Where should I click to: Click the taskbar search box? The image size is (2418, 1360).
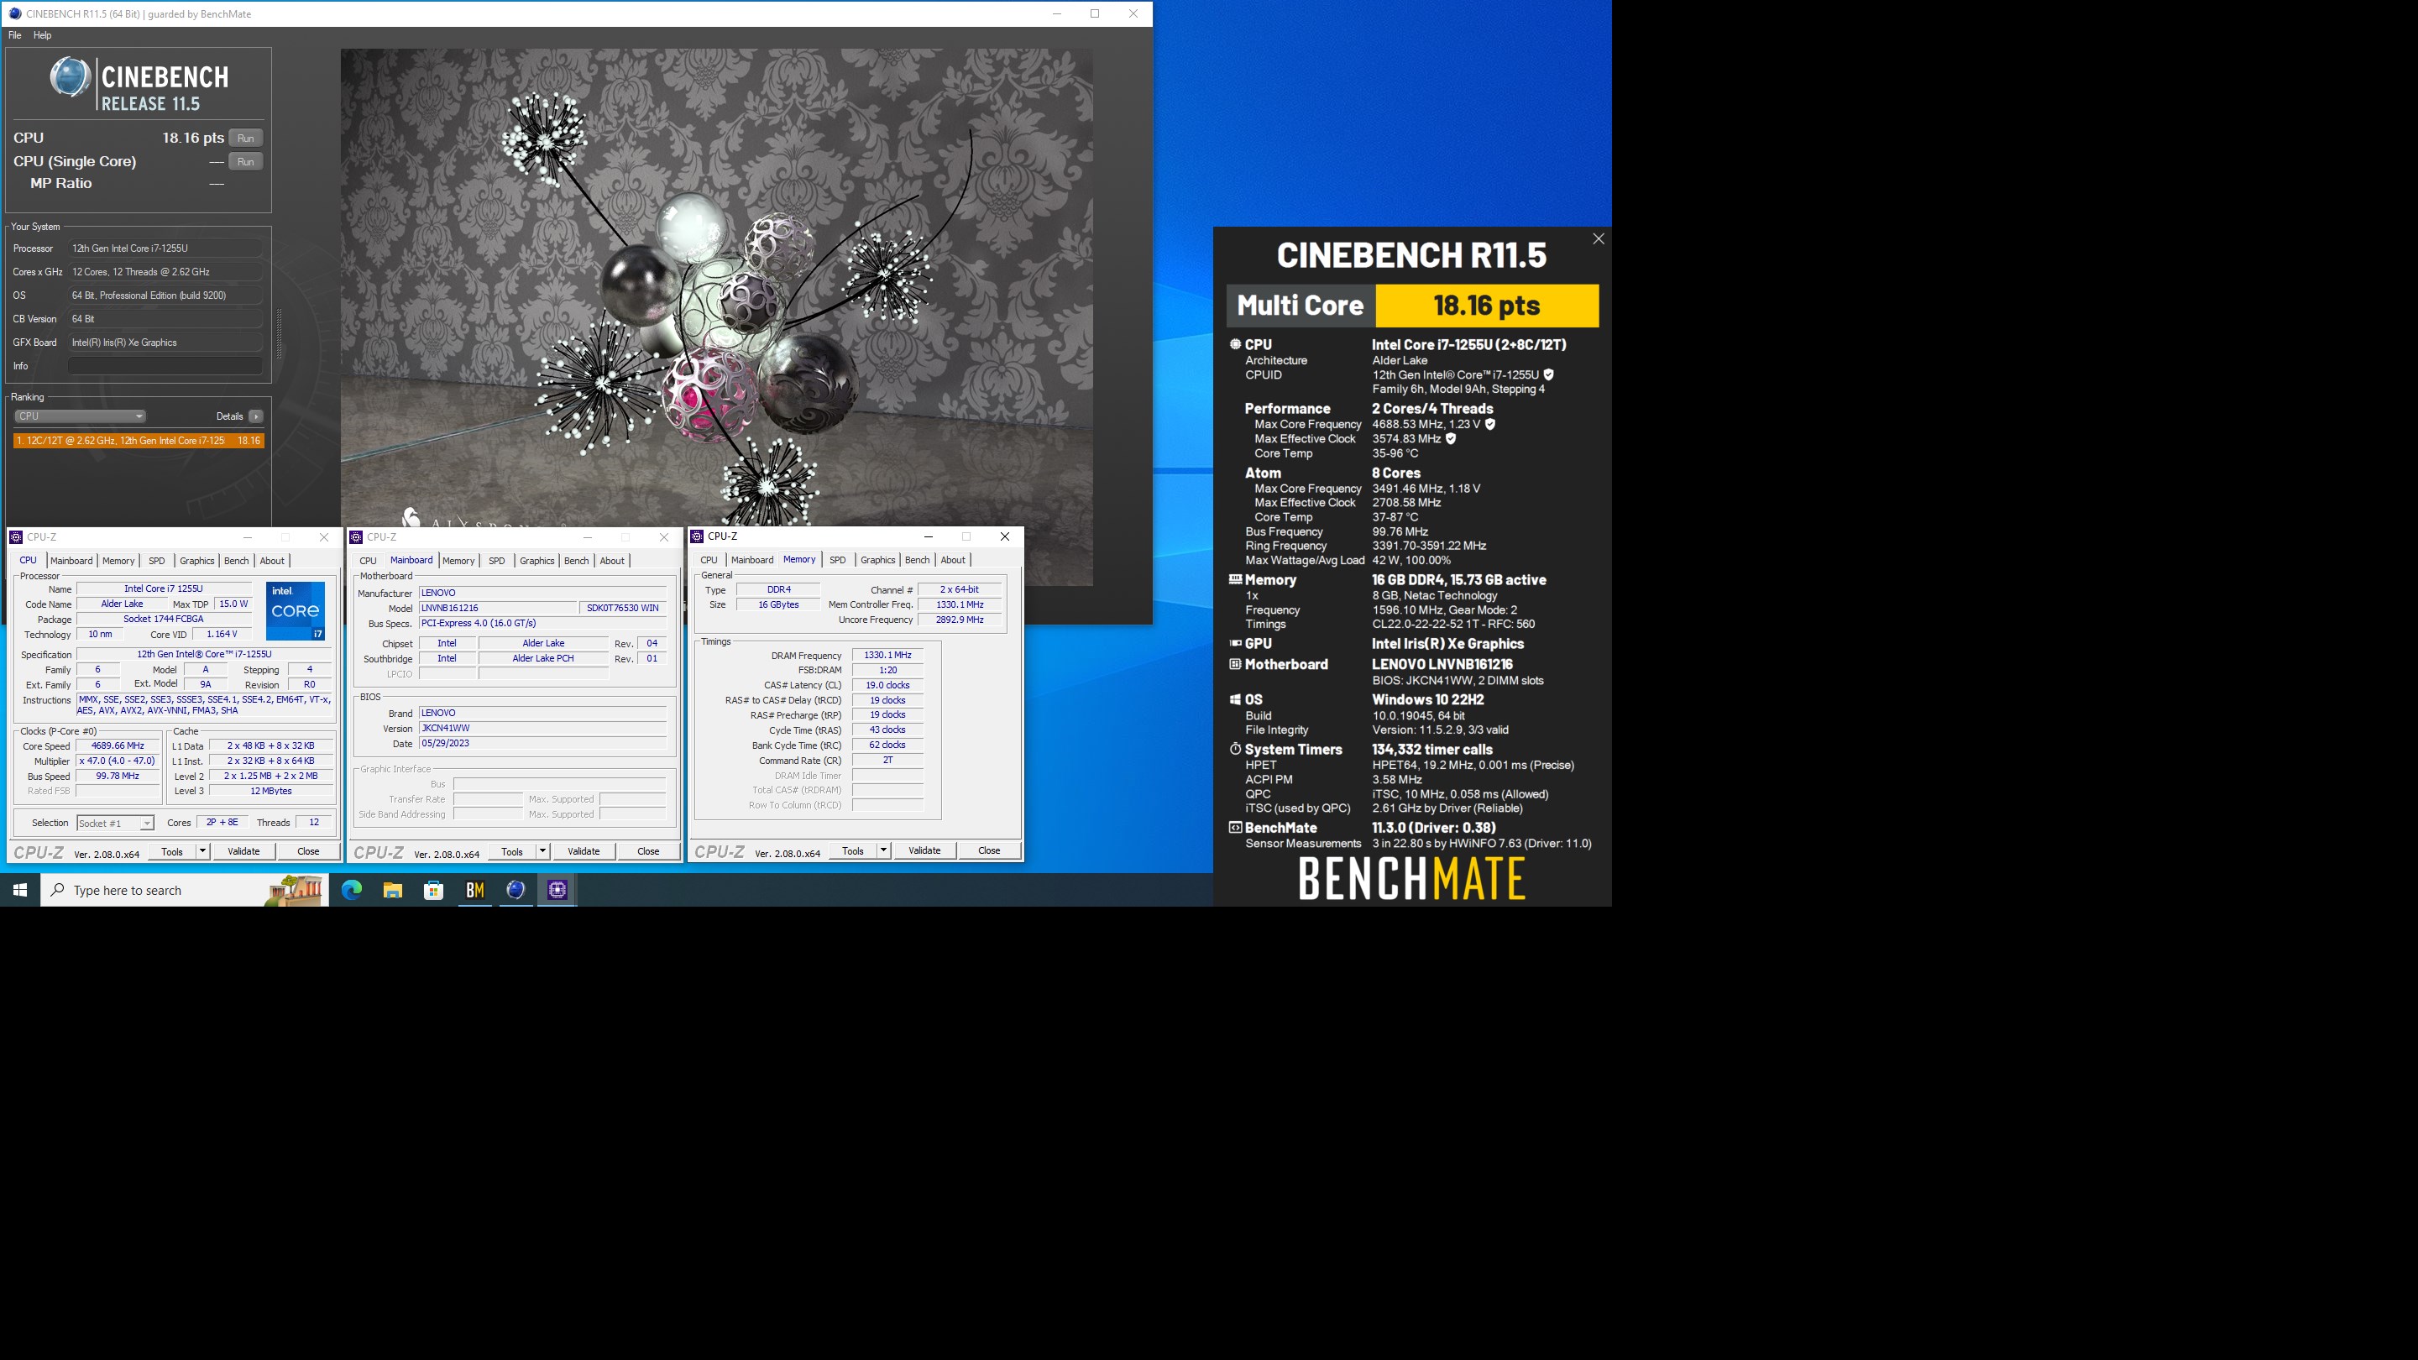[x=185, y=890]
